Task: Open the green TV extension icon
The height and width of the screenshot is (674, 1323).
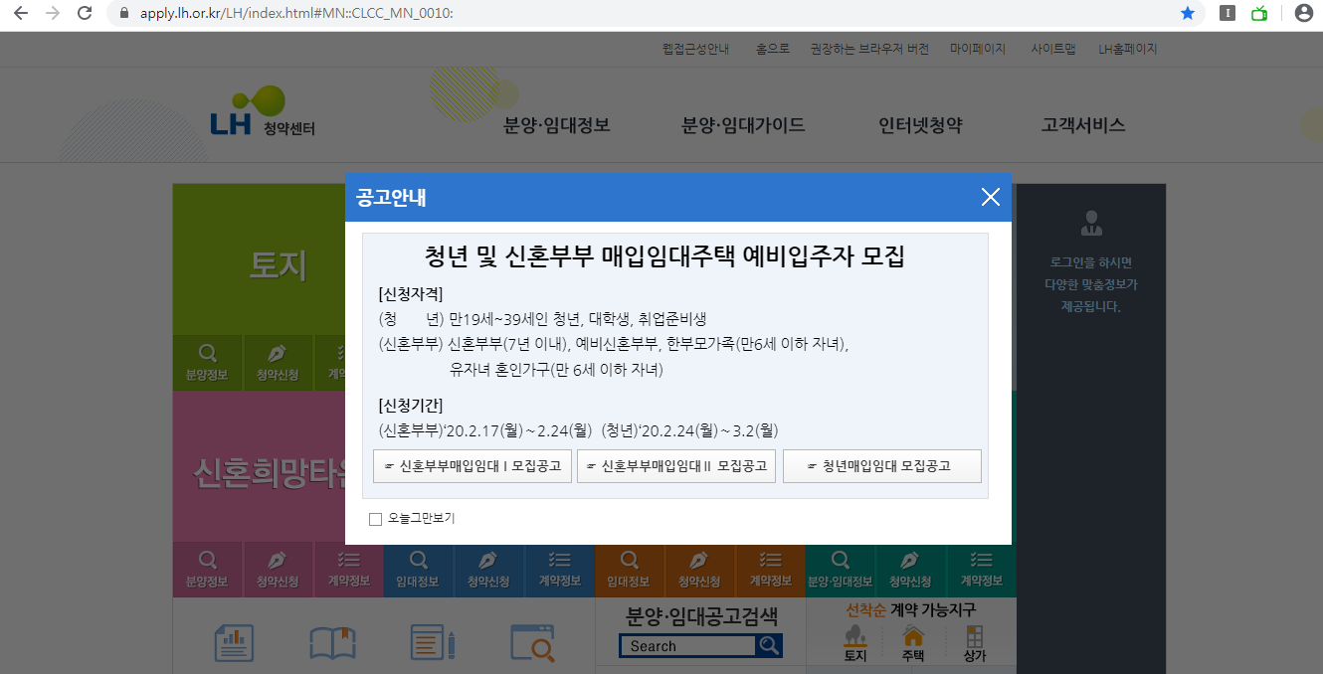Action: (1259, 13)
